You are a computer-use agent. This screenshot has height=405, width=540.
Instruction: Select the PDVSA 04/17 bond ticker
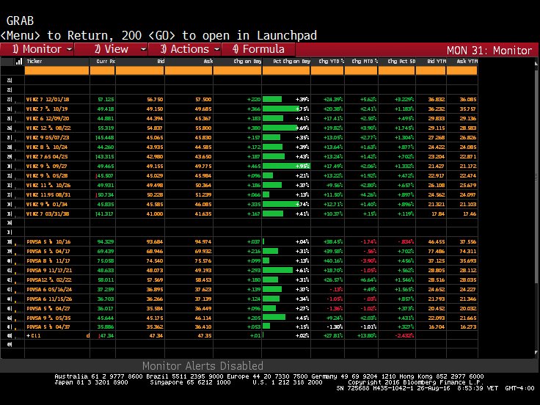(48, 252)
